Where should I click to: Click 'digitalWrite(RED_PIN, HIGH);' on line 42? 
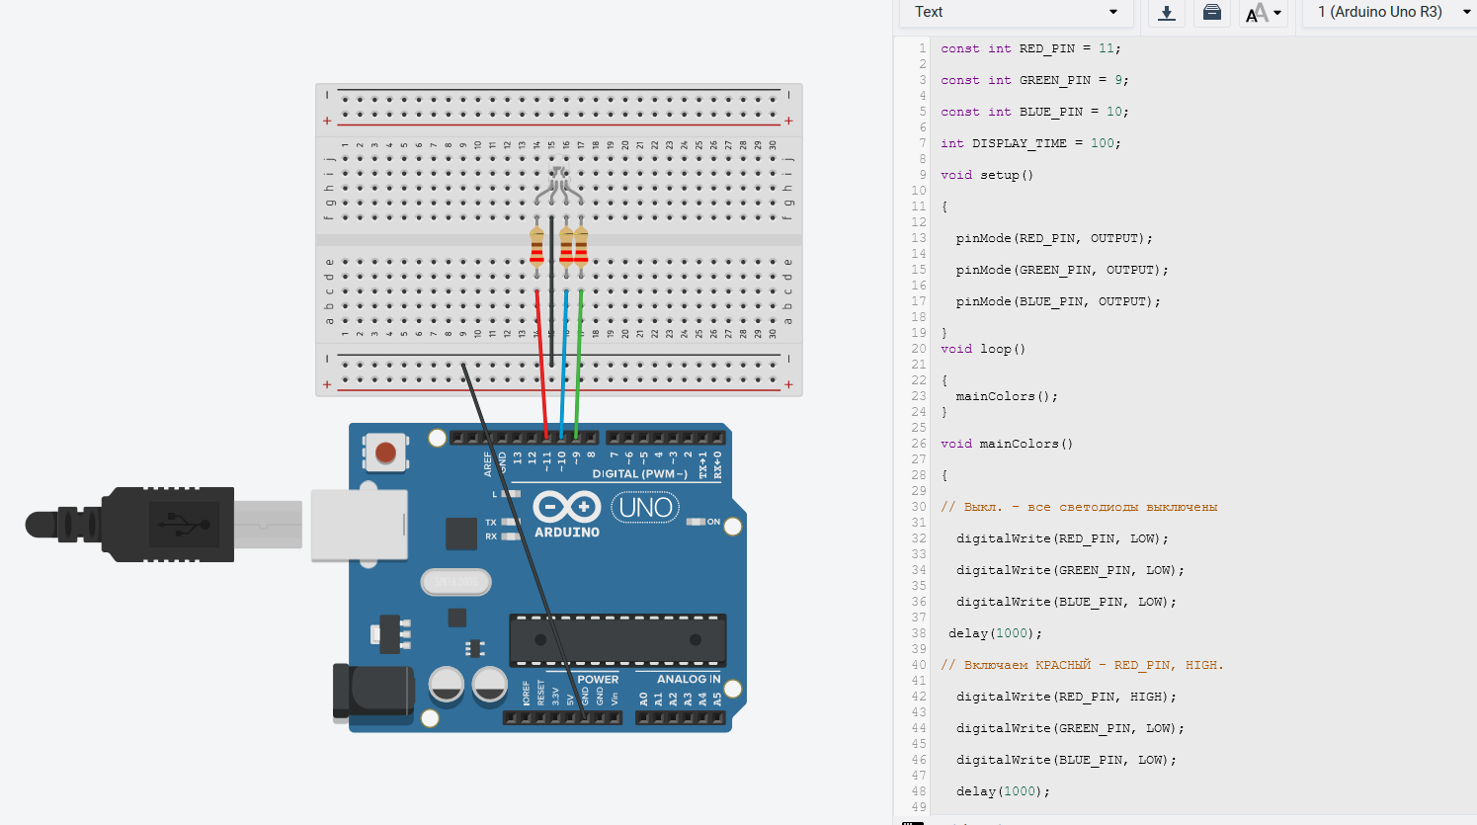click(1066, 697)
